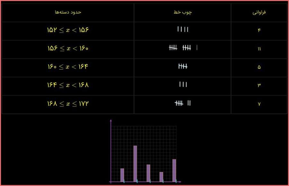Click the frequency value ۱۱ cell

(x=259, y=49)
